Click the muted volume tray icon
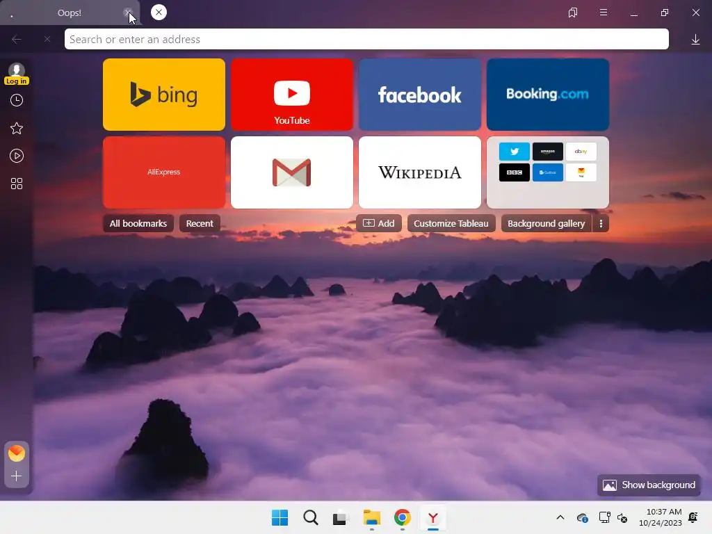 tap(622, 517)
